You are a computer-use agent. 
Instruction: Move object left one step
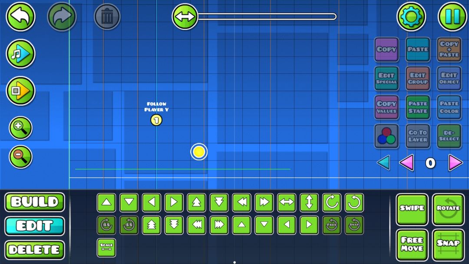point(152,202)
